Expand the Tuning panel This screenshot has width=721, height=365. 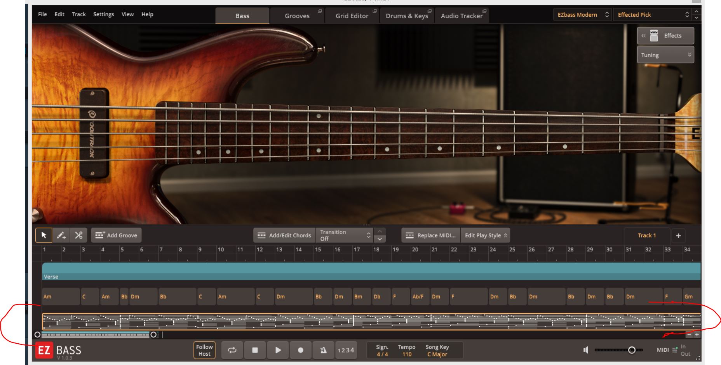pos(665,55)
